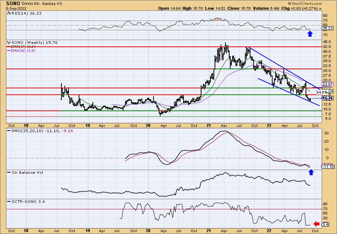Click the 27.5 price axis label

tap(327, 75)
